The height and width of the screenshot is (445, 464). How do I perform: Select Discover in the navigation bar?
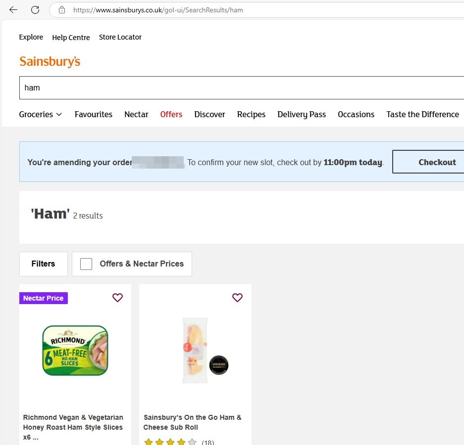[x=209, y=114]
